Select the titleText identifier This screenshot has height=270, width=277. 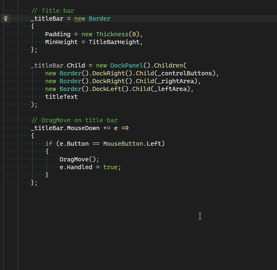pos(61,97)
